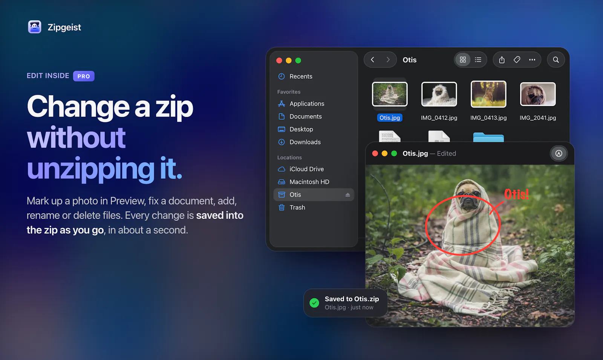
Task: Click the Macintosh HD drive icon
Action: (x=282, y=182)
